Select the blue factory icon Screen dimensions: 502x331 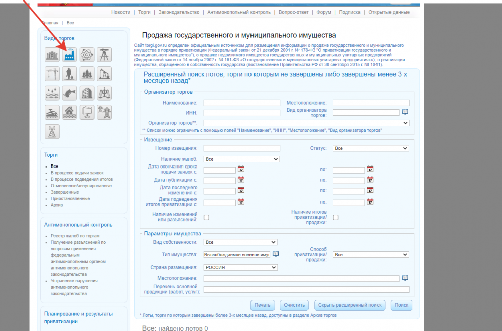click(x=69, y=55)
